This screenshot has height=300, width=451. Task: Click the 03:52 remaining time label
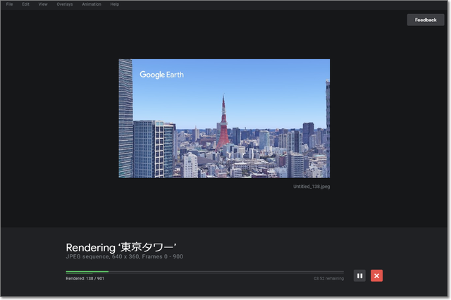[x=328, y=279]
